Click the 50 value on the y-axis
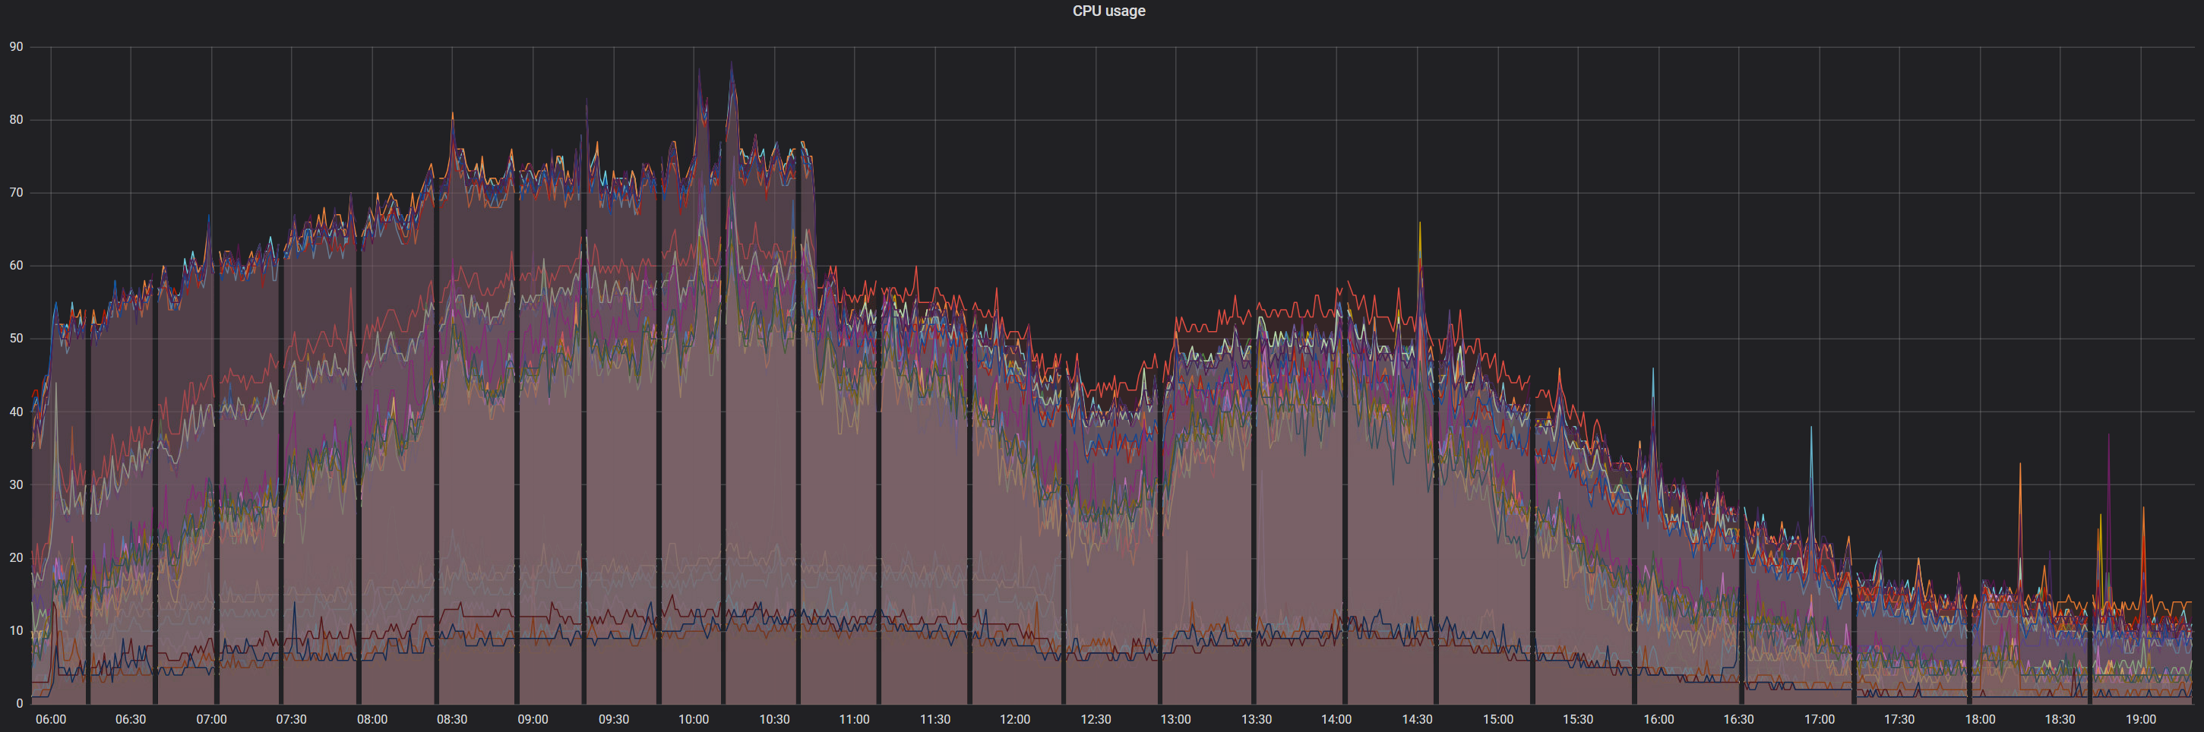Screen dimensions: 2204x732 16,339
